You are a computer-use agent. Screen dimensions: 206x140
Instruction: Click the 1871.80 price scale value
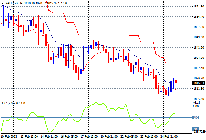(x=199, y=7)
